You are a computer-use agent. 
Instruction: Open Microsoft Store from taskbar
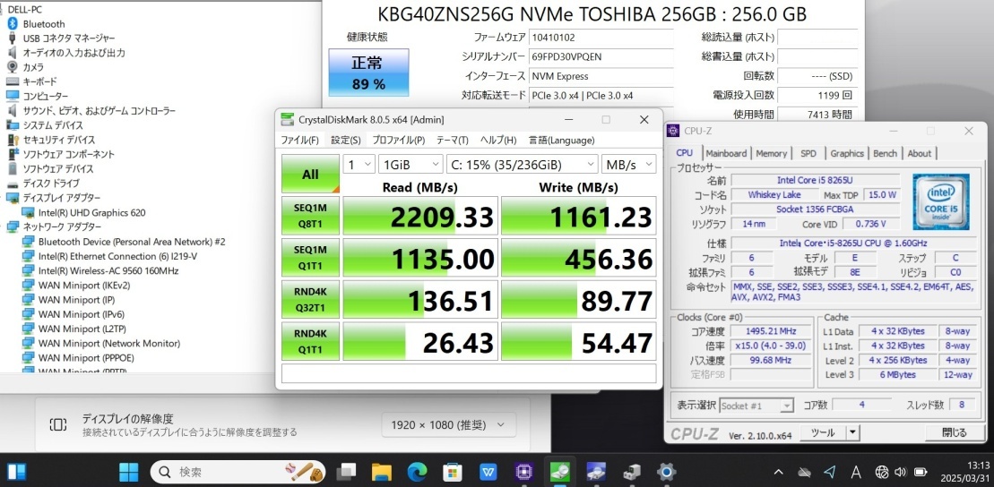click(x=452, y=472)
